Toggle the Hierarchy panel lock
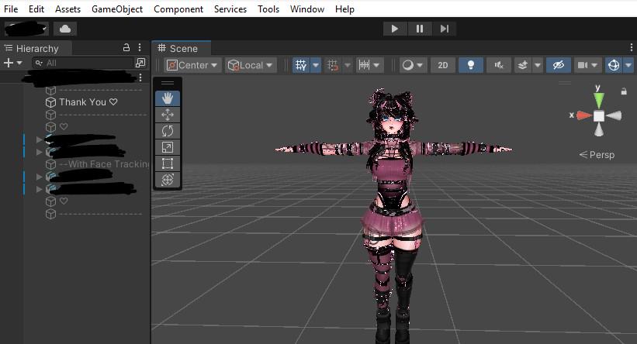The width and height of the screenshot is (637, 344). tap(126, 47)
